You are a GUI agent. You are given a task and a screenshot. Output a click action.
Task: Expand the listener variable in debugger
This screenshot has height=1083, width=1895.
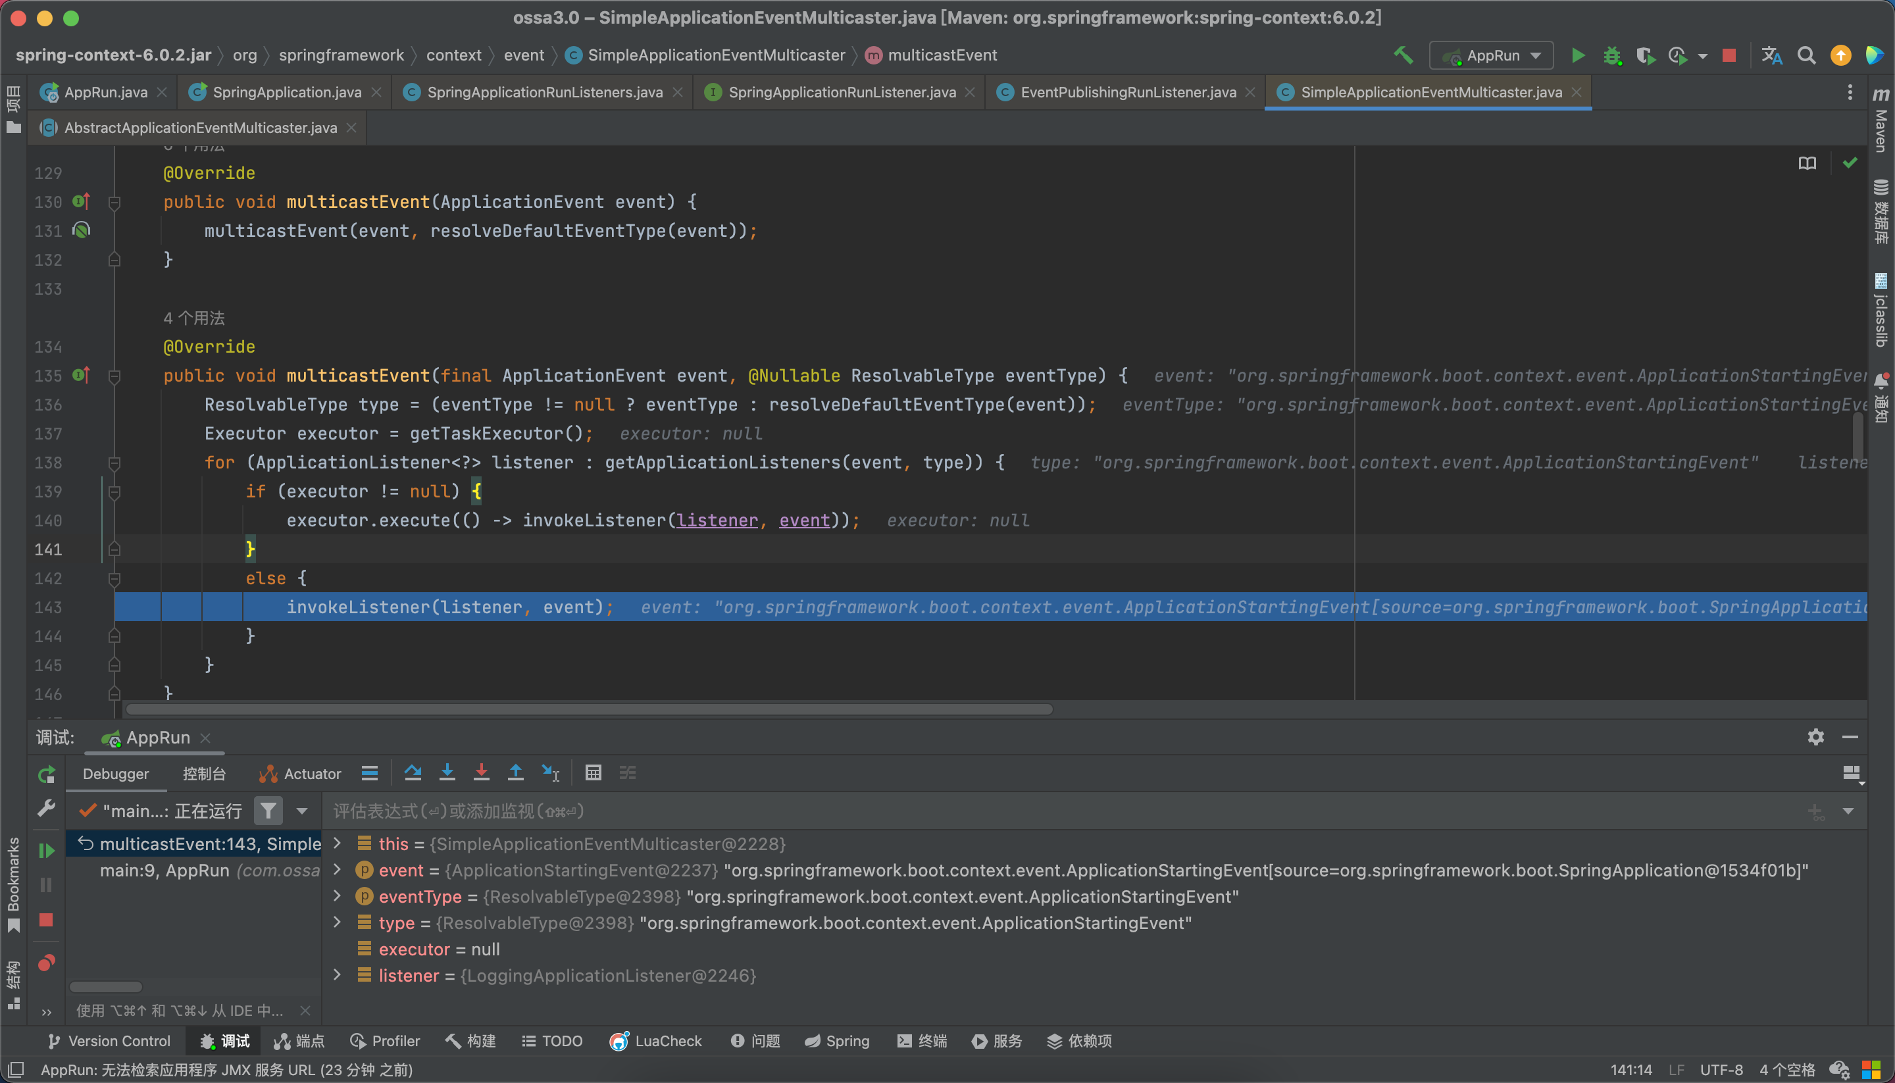tap(342, 975)
